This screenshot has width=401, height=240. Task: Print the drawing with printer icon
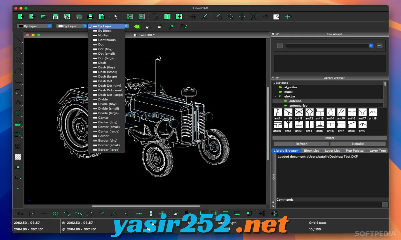[x=90, y=16]
